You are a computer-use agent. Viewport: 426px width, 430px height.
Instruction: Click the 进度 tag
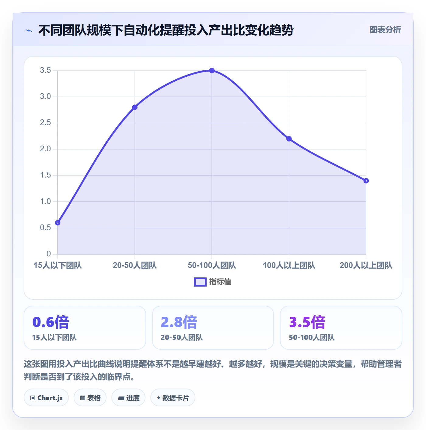click(128, 398)
